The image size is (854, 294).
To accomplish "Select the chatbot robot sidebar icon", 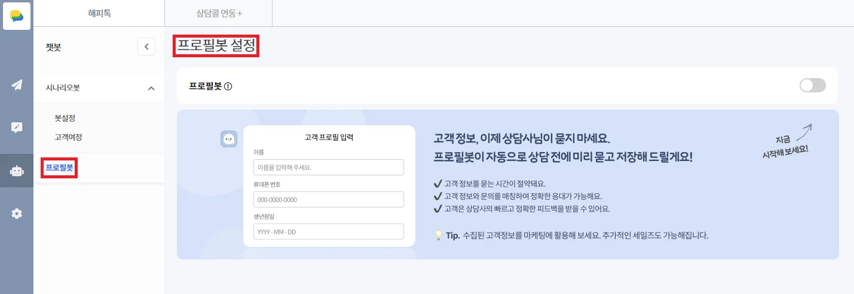I will (x=17, y=171).
